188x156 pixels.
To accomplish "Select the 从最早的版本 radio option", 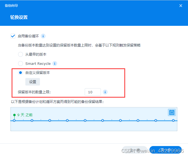I will pyautogui.click(x=20, y=54).
